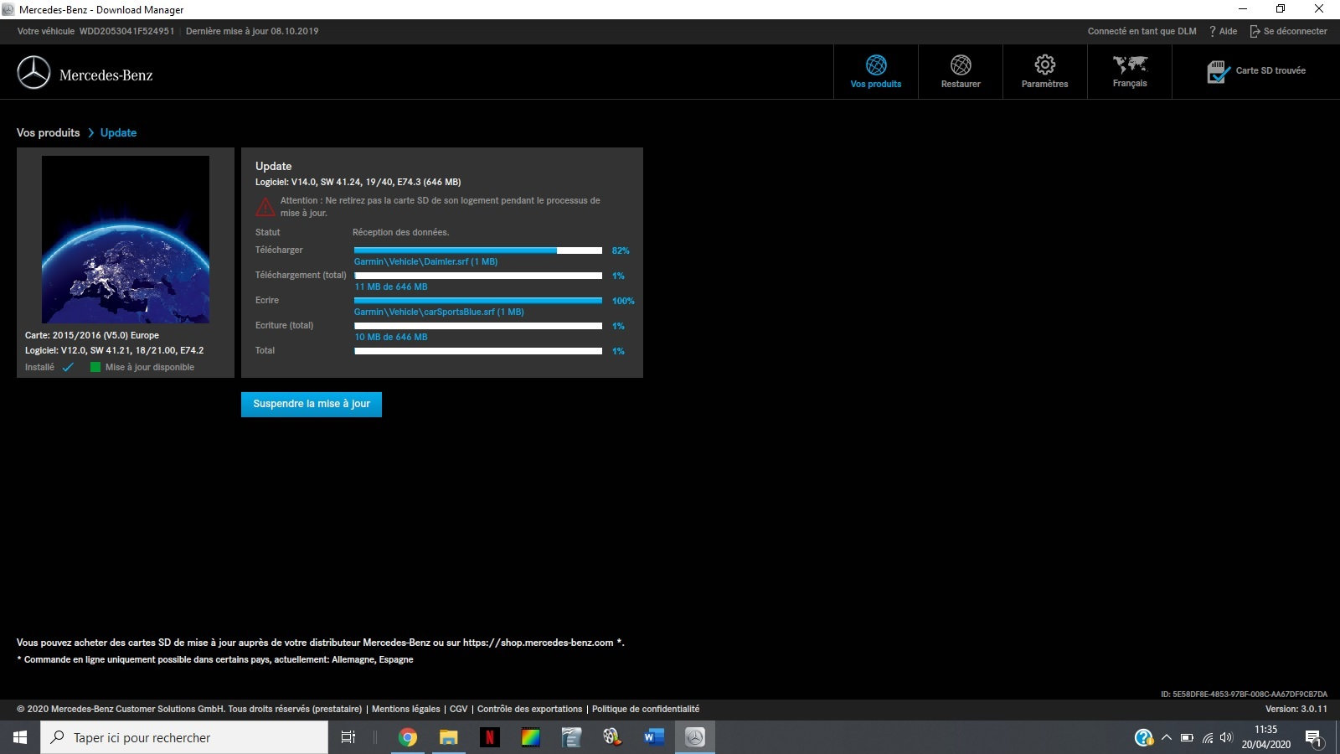Click the Mercedes-Benz star logo
1340x754 pixels.
tap(34, 73)
